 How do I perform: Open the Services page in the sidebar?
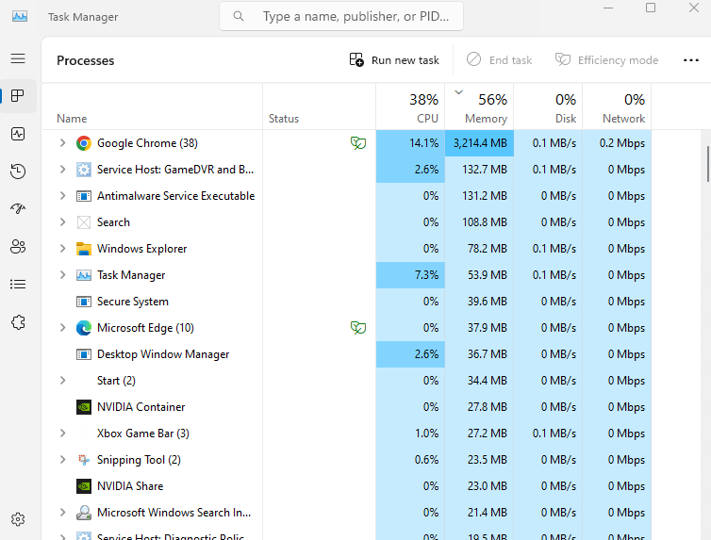pos(18,322)
